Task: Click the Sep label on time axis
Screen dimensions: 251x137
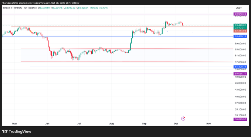Action: pyautogui.click(x=144, y=124)
